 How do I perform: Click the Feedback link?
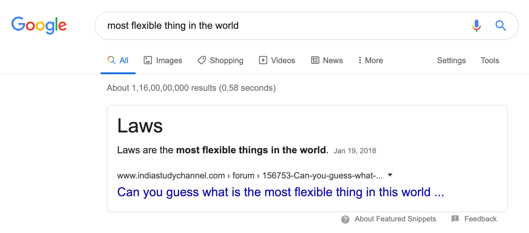point(481,219)
